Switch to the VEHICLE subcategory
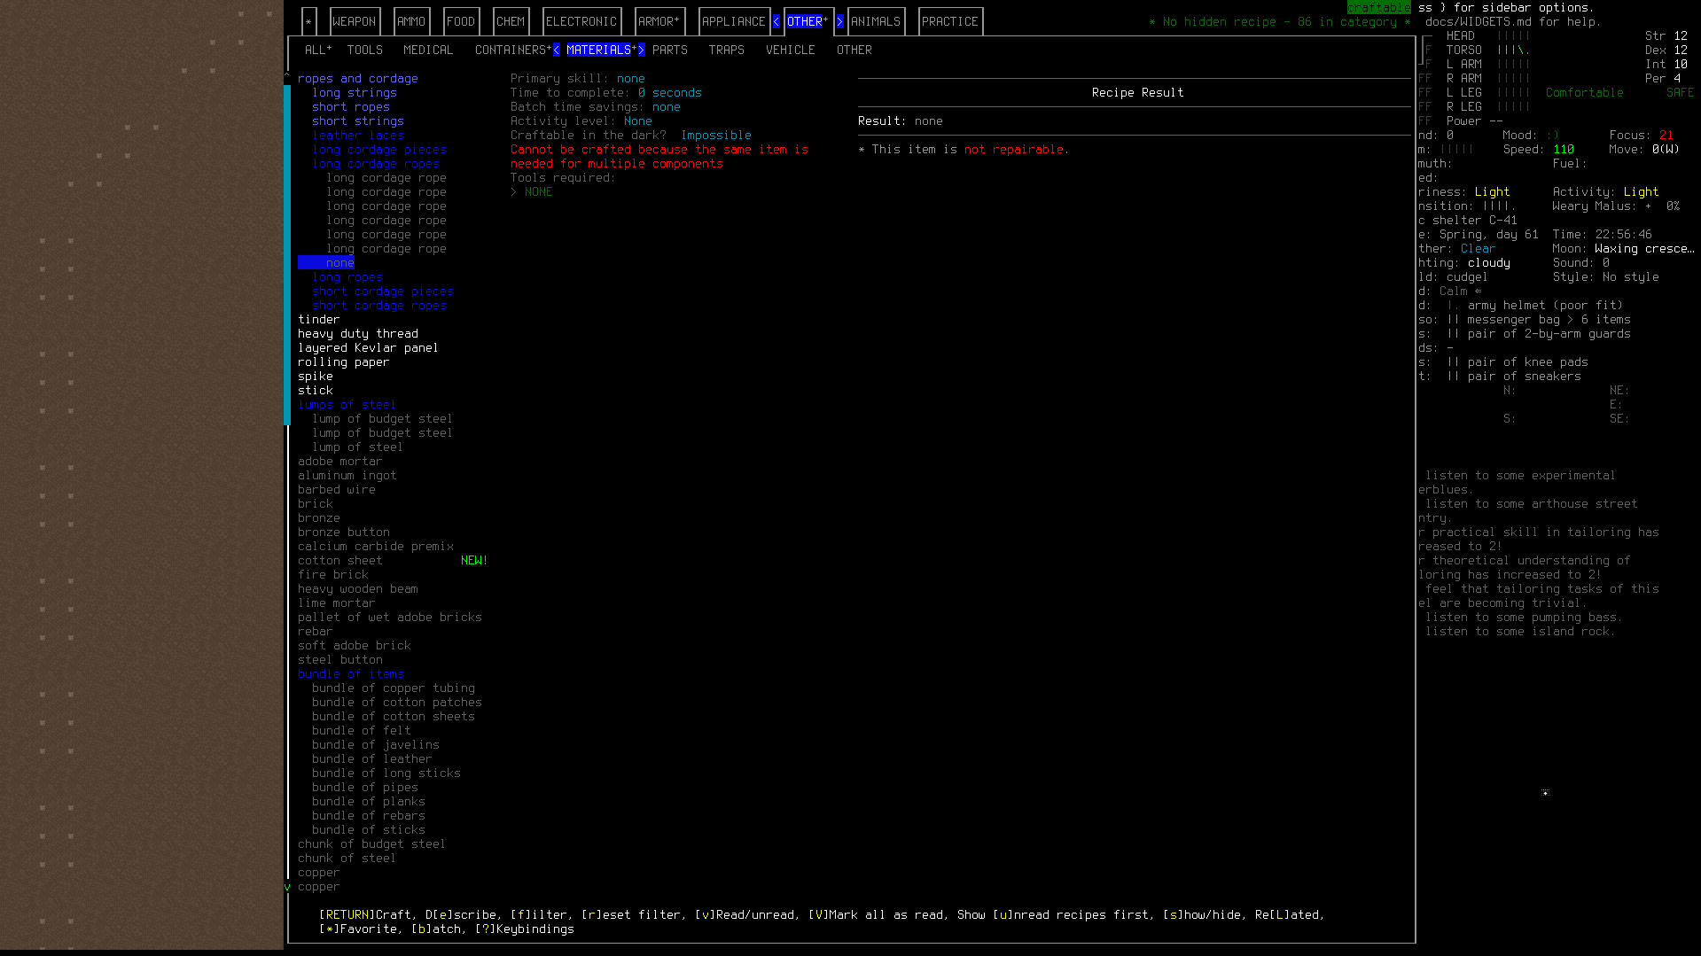Image resolution: width=1701 pixels, height=956 pixels. point(790,50)
